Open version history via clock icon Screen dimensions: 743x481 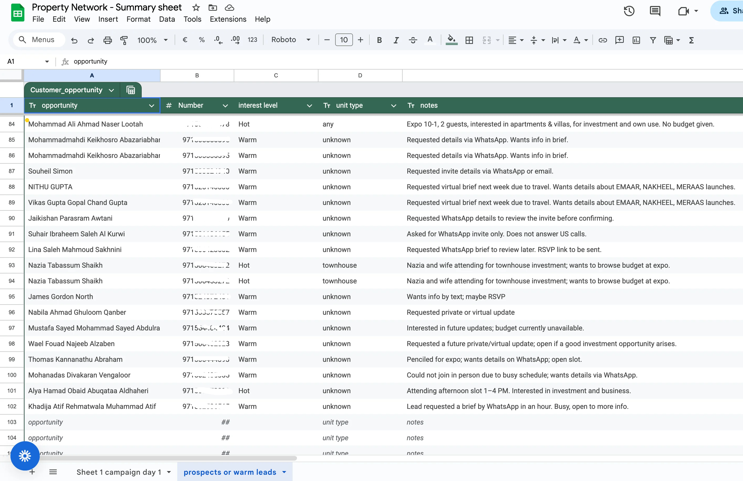pos(629,11)
